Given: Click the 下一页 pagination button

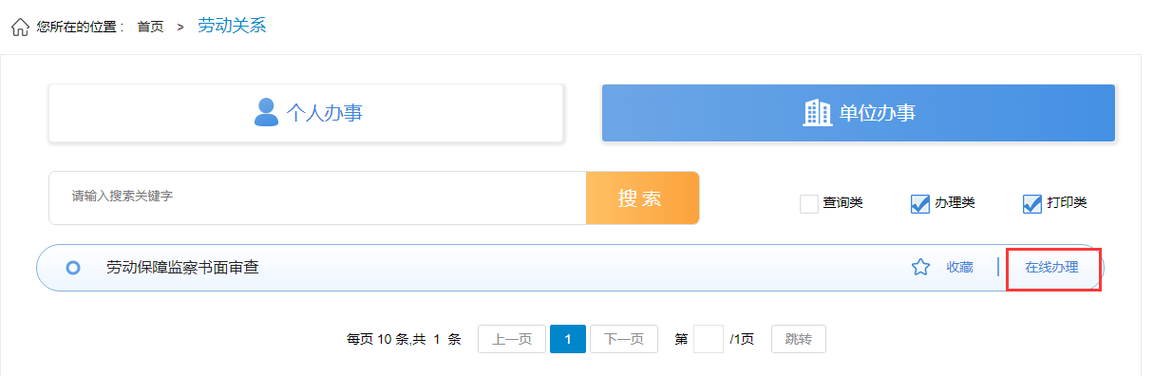Looking at the screenshot, I should click(x=624, y=339).
